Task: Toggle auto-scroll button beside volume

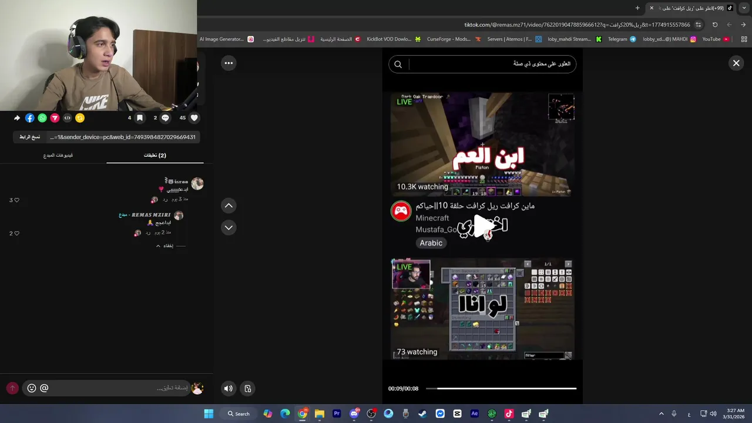Action: point(248,388)
